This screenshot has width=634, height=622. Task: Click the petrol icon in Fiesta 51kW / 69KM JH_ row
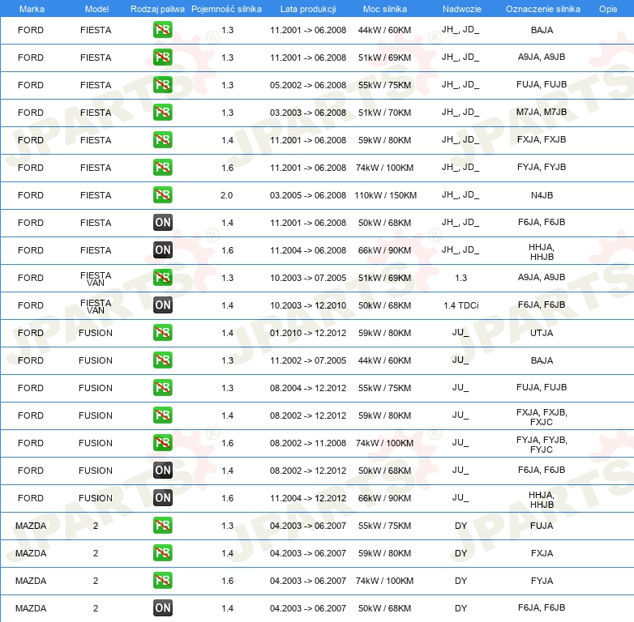pyautogui.click(x=162, y=58)
